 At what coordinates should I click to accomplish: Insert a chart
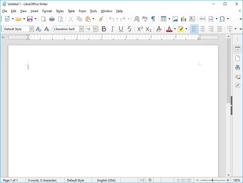point(183,19)
